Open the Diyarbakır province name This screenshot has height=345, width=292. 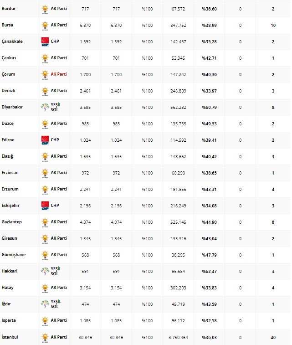pyautogui.click(x=12, y=107)
